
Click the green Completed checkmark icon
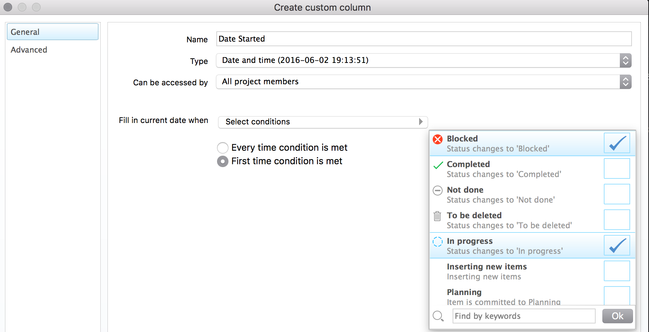click(438, 165)
